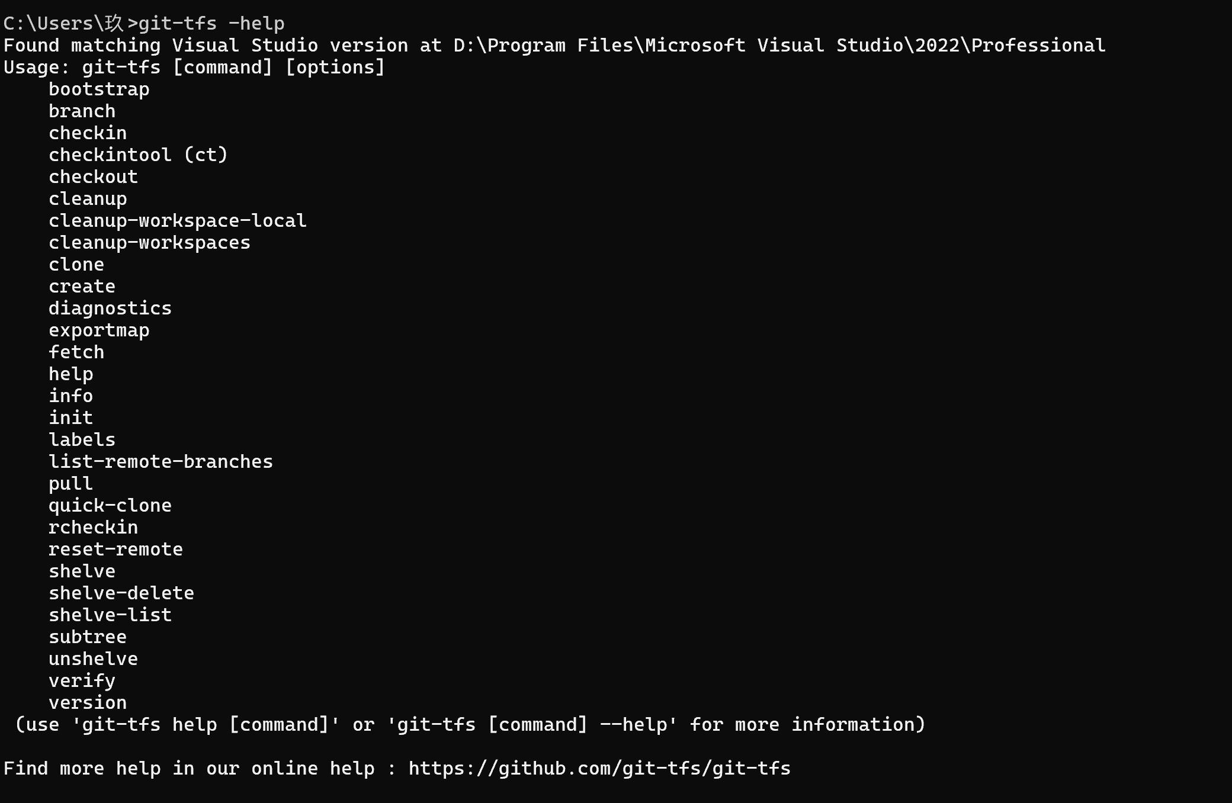The width and height of the screenshot is (1232, 803).
Task: Select the shelve command
Action: pos(82,571)
